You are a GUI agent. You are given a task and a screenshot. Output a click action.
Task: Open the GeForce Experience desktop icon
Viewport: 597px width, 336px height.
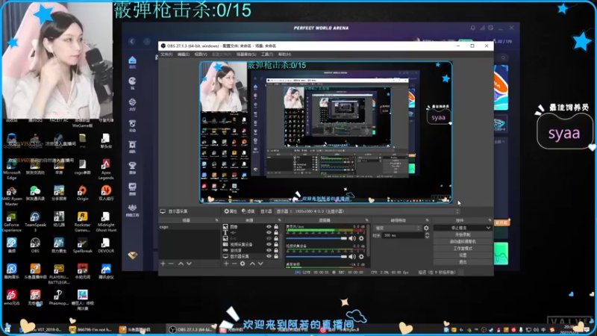[11, 222]
